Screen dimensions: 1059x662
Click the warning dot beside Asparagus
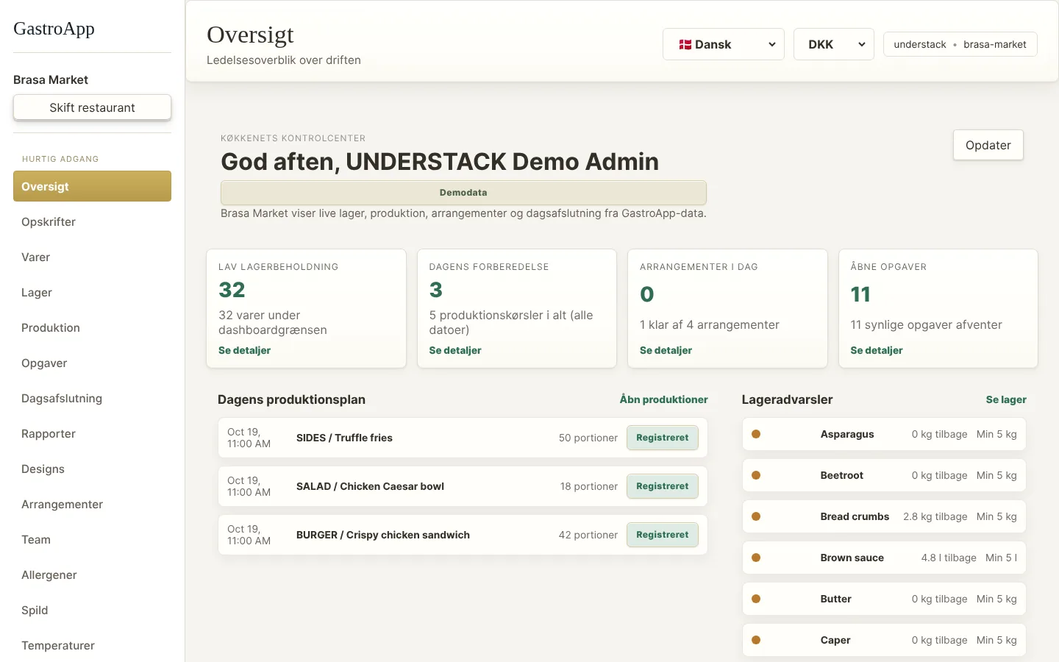pos(756,434)
